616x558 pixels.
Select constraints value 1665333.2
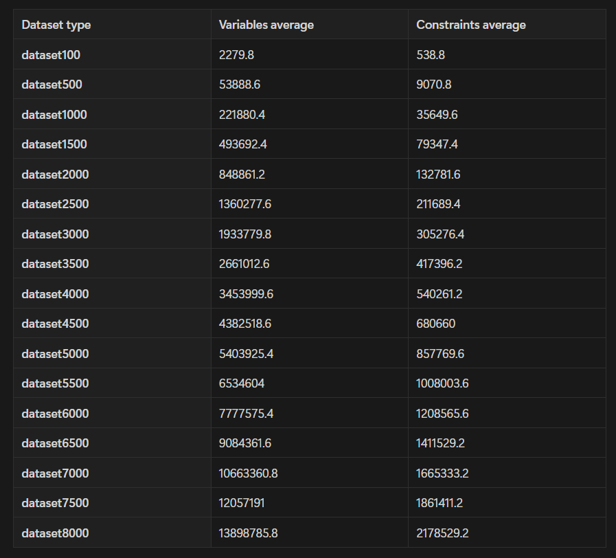click(442, 473)
